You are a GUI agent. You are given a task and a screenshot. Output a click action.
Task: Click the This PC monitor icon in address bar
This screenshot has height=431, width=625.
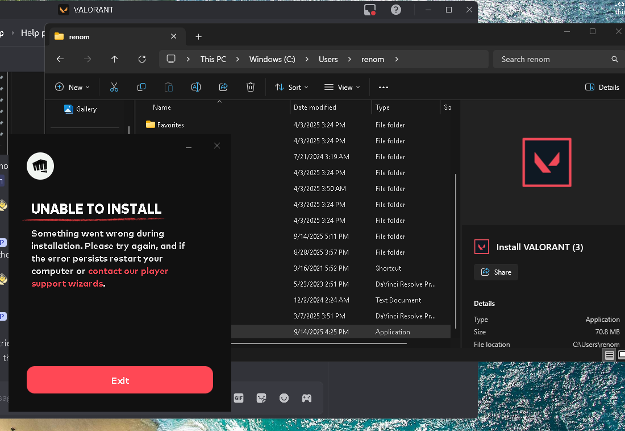pyautogui.click(x=171, y=59)
